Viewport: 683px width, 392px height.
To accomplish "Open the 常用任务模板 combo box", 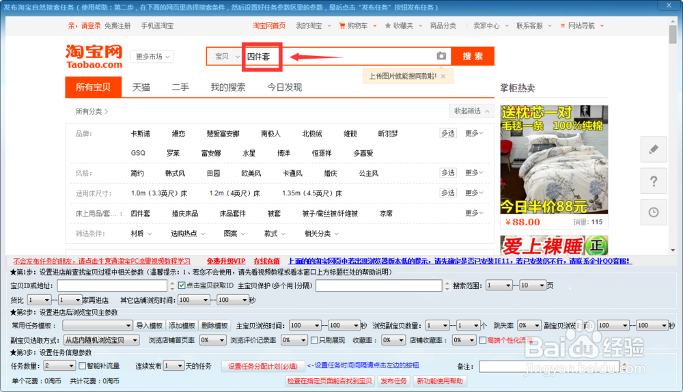I will (97, 326).
